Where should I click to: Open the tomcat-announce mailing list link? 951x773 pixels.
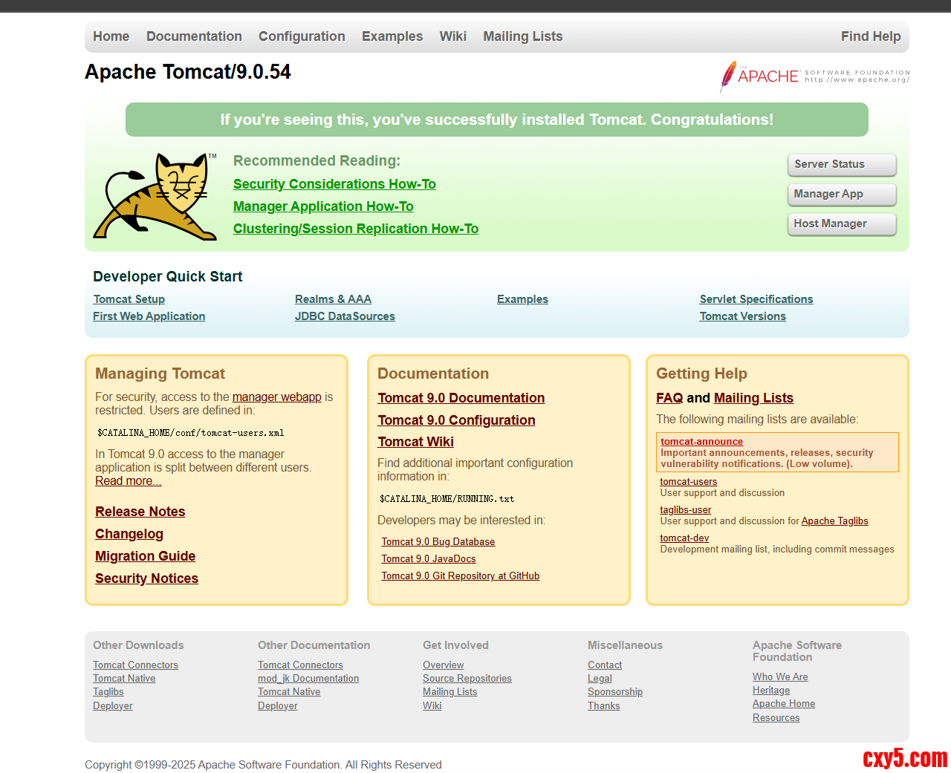[x=701, y=442]
